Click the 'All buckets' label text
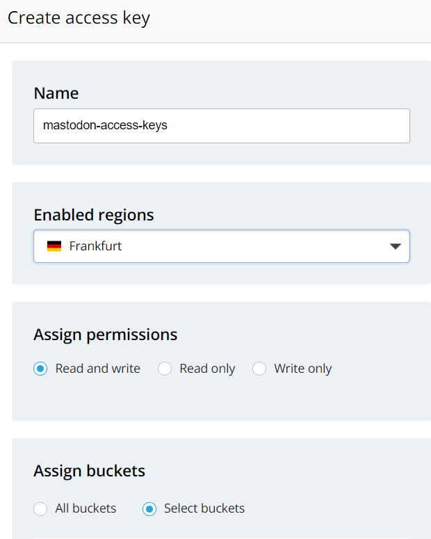The height and width of the screenshot is (539, 431). (86, 508)
